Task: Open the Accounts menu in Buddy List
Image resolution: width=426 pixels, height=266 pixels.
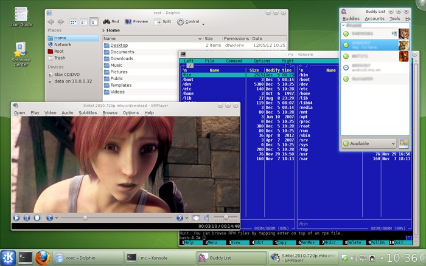Action: [x=374, y=18]
